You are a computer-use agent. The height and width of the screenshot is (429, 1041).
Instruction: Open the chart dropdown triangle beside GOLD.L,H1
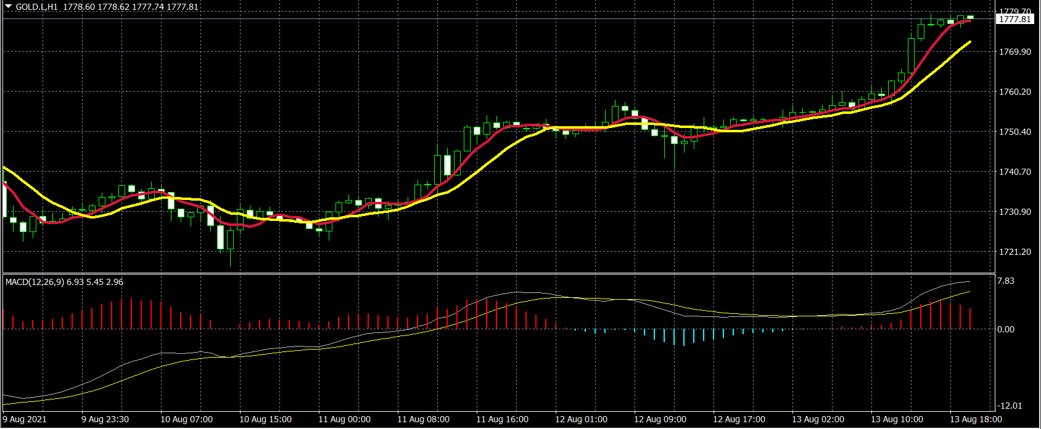[9, 7]
